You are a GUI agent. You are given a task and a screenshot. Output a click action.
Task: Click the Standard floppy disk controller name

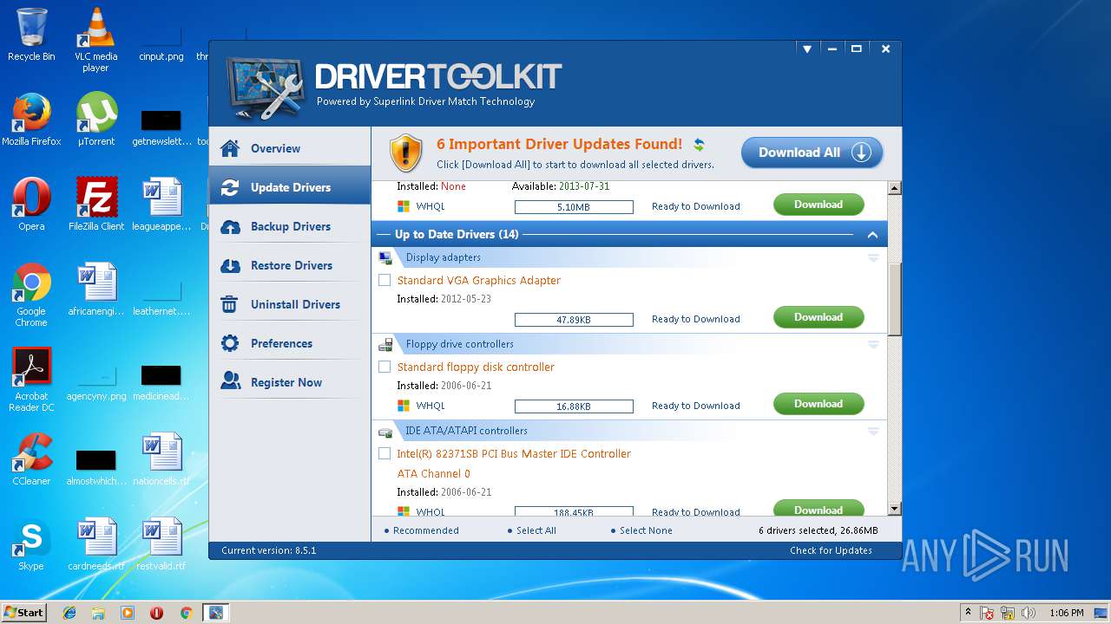[x=476, y=367]
